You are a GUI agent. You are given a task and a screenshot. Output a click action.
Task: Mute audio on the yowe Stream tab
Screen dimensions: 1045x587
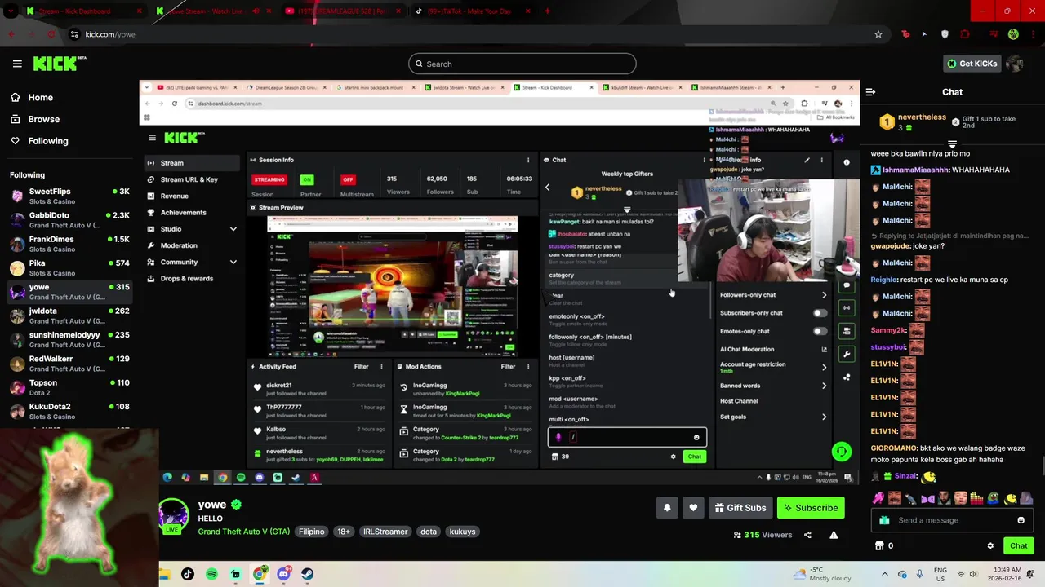click(256, 11)
